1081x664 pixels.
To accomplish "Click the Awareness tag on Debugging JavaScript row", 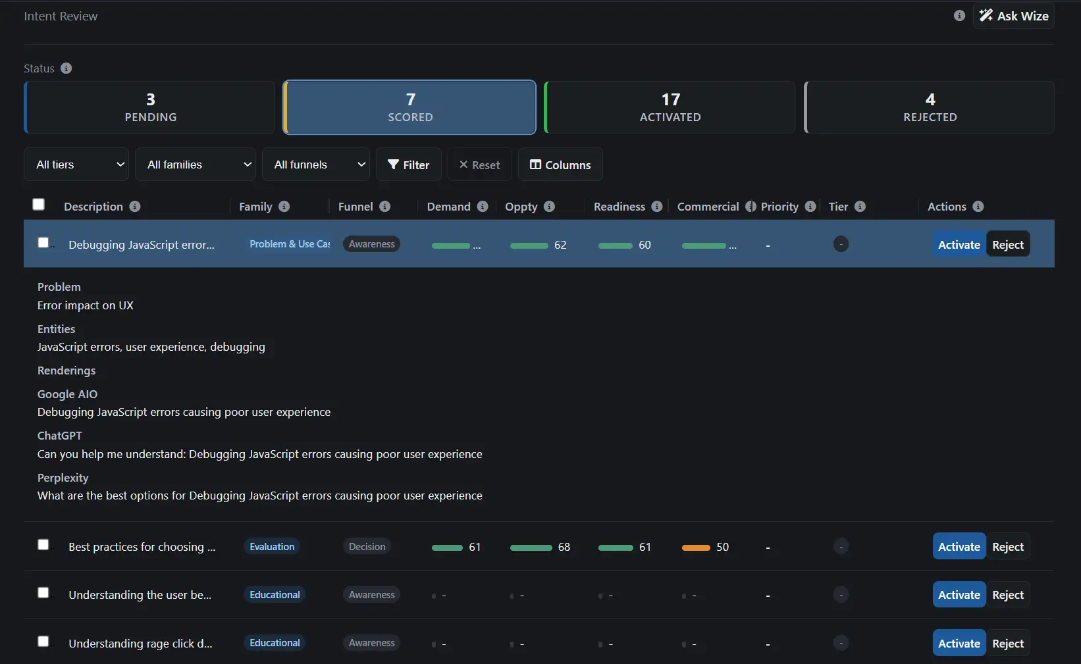I will coord(372,244).
